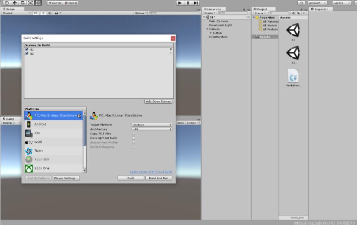This screenshot has height=225, width=358.
Task: Click the Pause button
Action: (188, 3)
